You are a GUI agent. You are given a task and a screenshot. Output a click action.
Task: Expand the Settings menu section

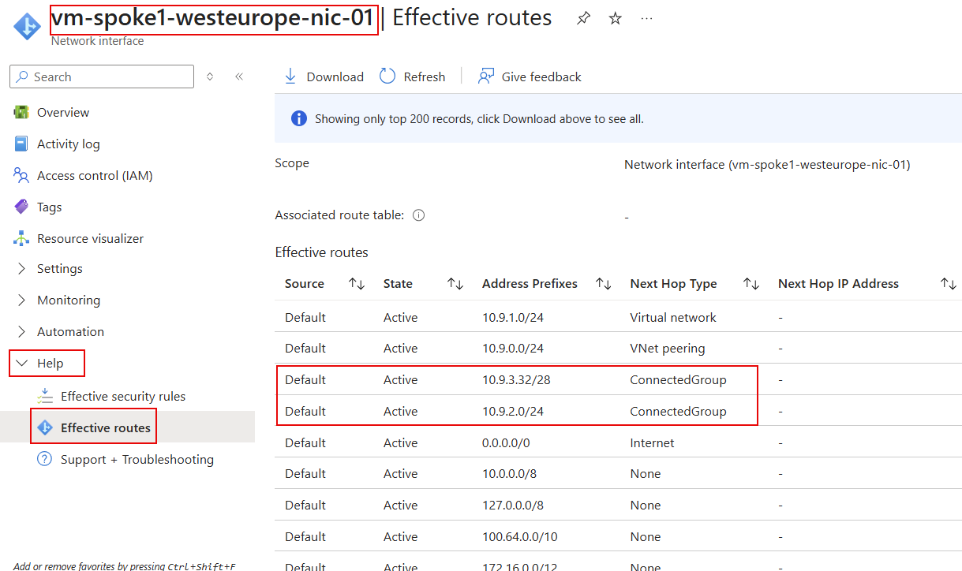22,269
